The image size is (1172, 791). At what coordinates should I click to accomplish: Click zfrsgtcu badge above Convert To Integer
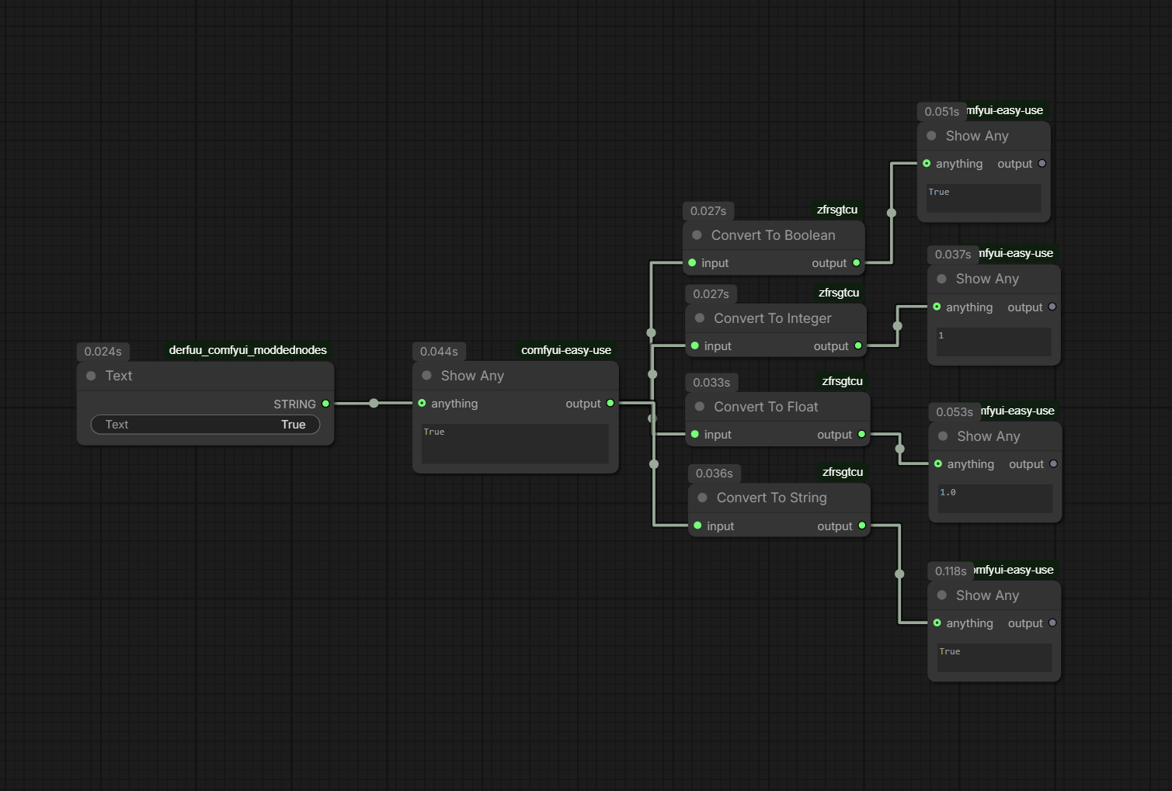[x=839, y=293]
